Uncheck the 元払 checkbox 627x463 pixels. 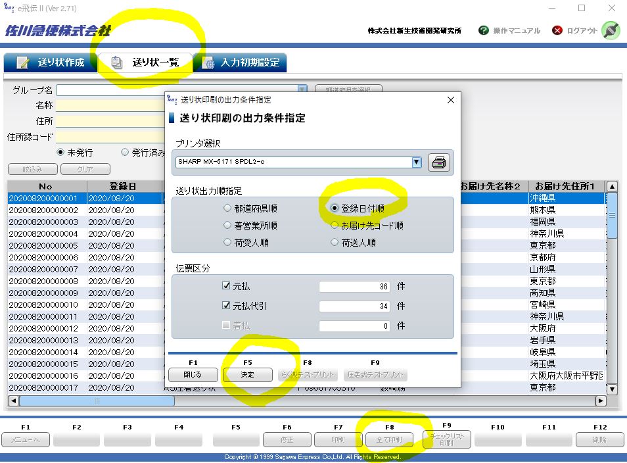tap(226, 286)
